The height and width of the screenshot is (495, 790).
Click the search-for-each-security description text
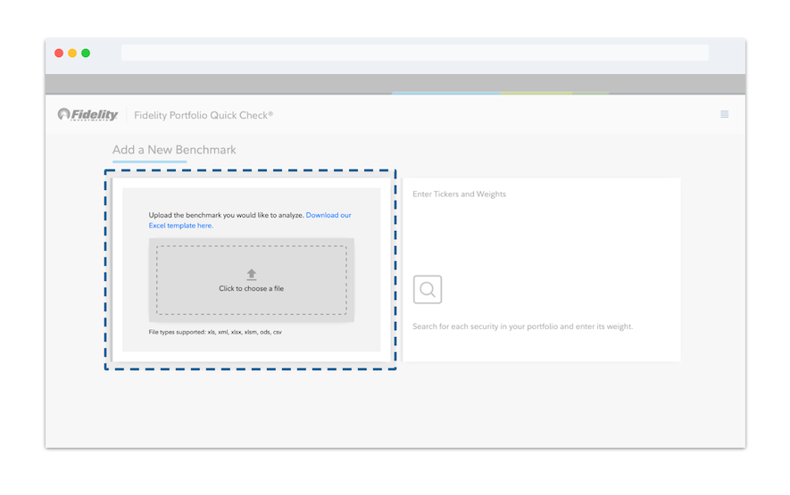pyautogui.click(x=522, y=326)
